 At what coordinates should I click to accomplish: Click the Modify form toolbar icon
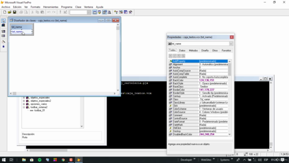(x=65, y=12)
